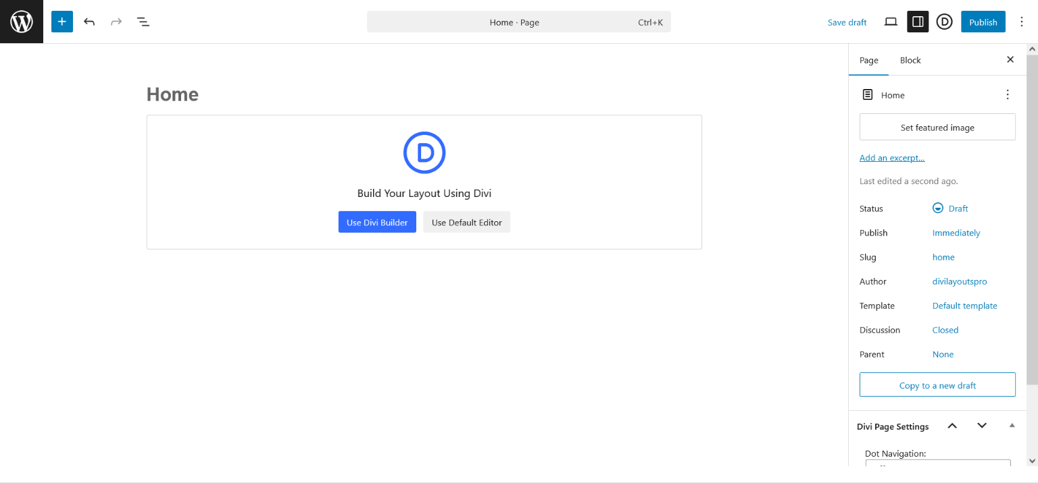Viewport: 1038px width, 483px height.
Task: Open the Home · Page command palette bar
Action: 519,22
